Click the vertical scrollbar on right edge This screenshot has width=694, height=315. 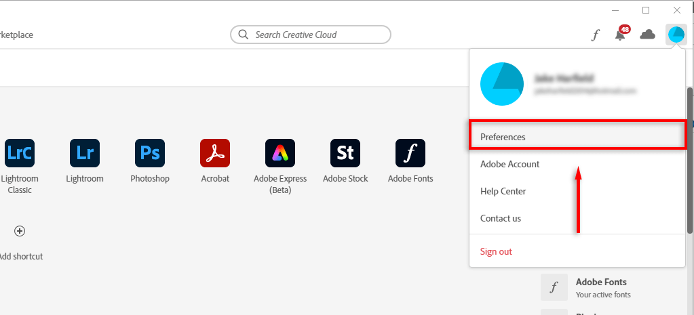pyautogui.click(x=689, y=160)
